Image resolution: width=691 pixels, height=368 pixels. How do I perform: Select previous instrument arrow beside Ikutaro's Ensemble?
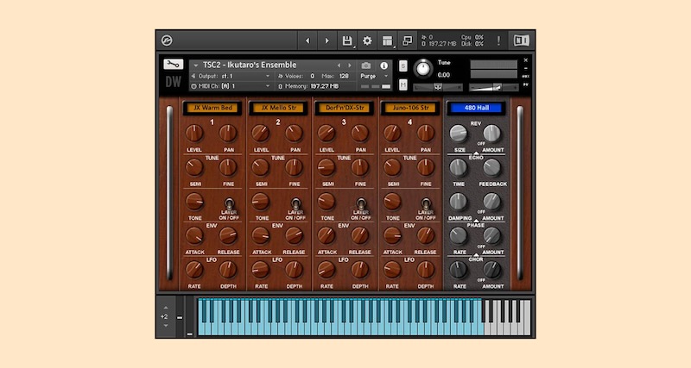(339, 65)
